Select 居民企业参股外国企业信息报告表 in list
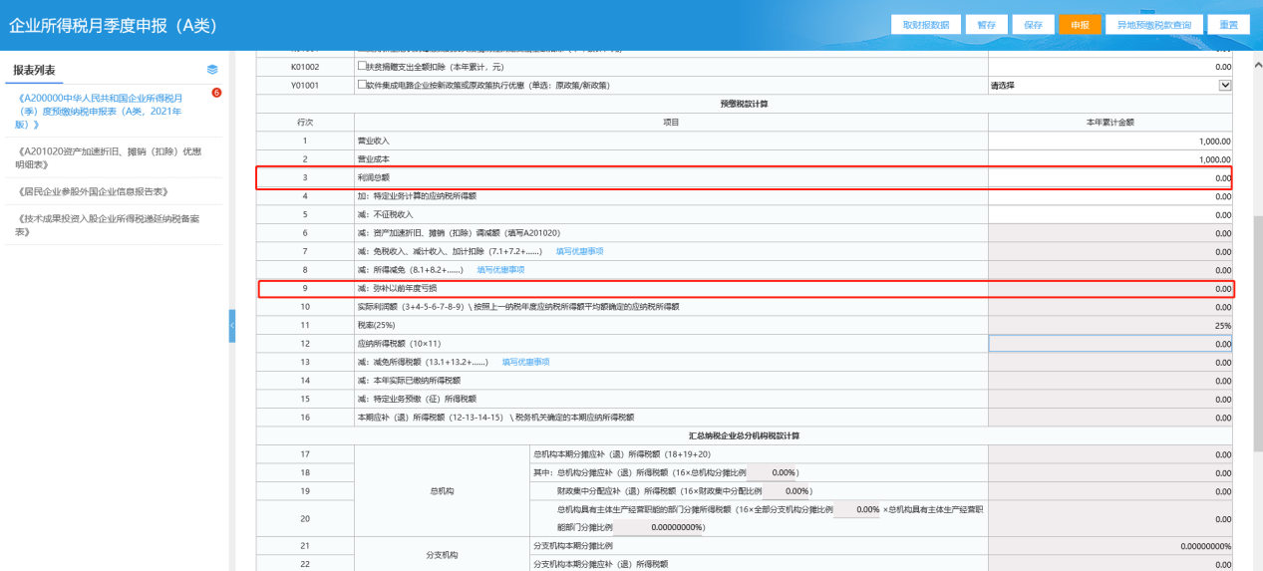 (x=92, y=190)
